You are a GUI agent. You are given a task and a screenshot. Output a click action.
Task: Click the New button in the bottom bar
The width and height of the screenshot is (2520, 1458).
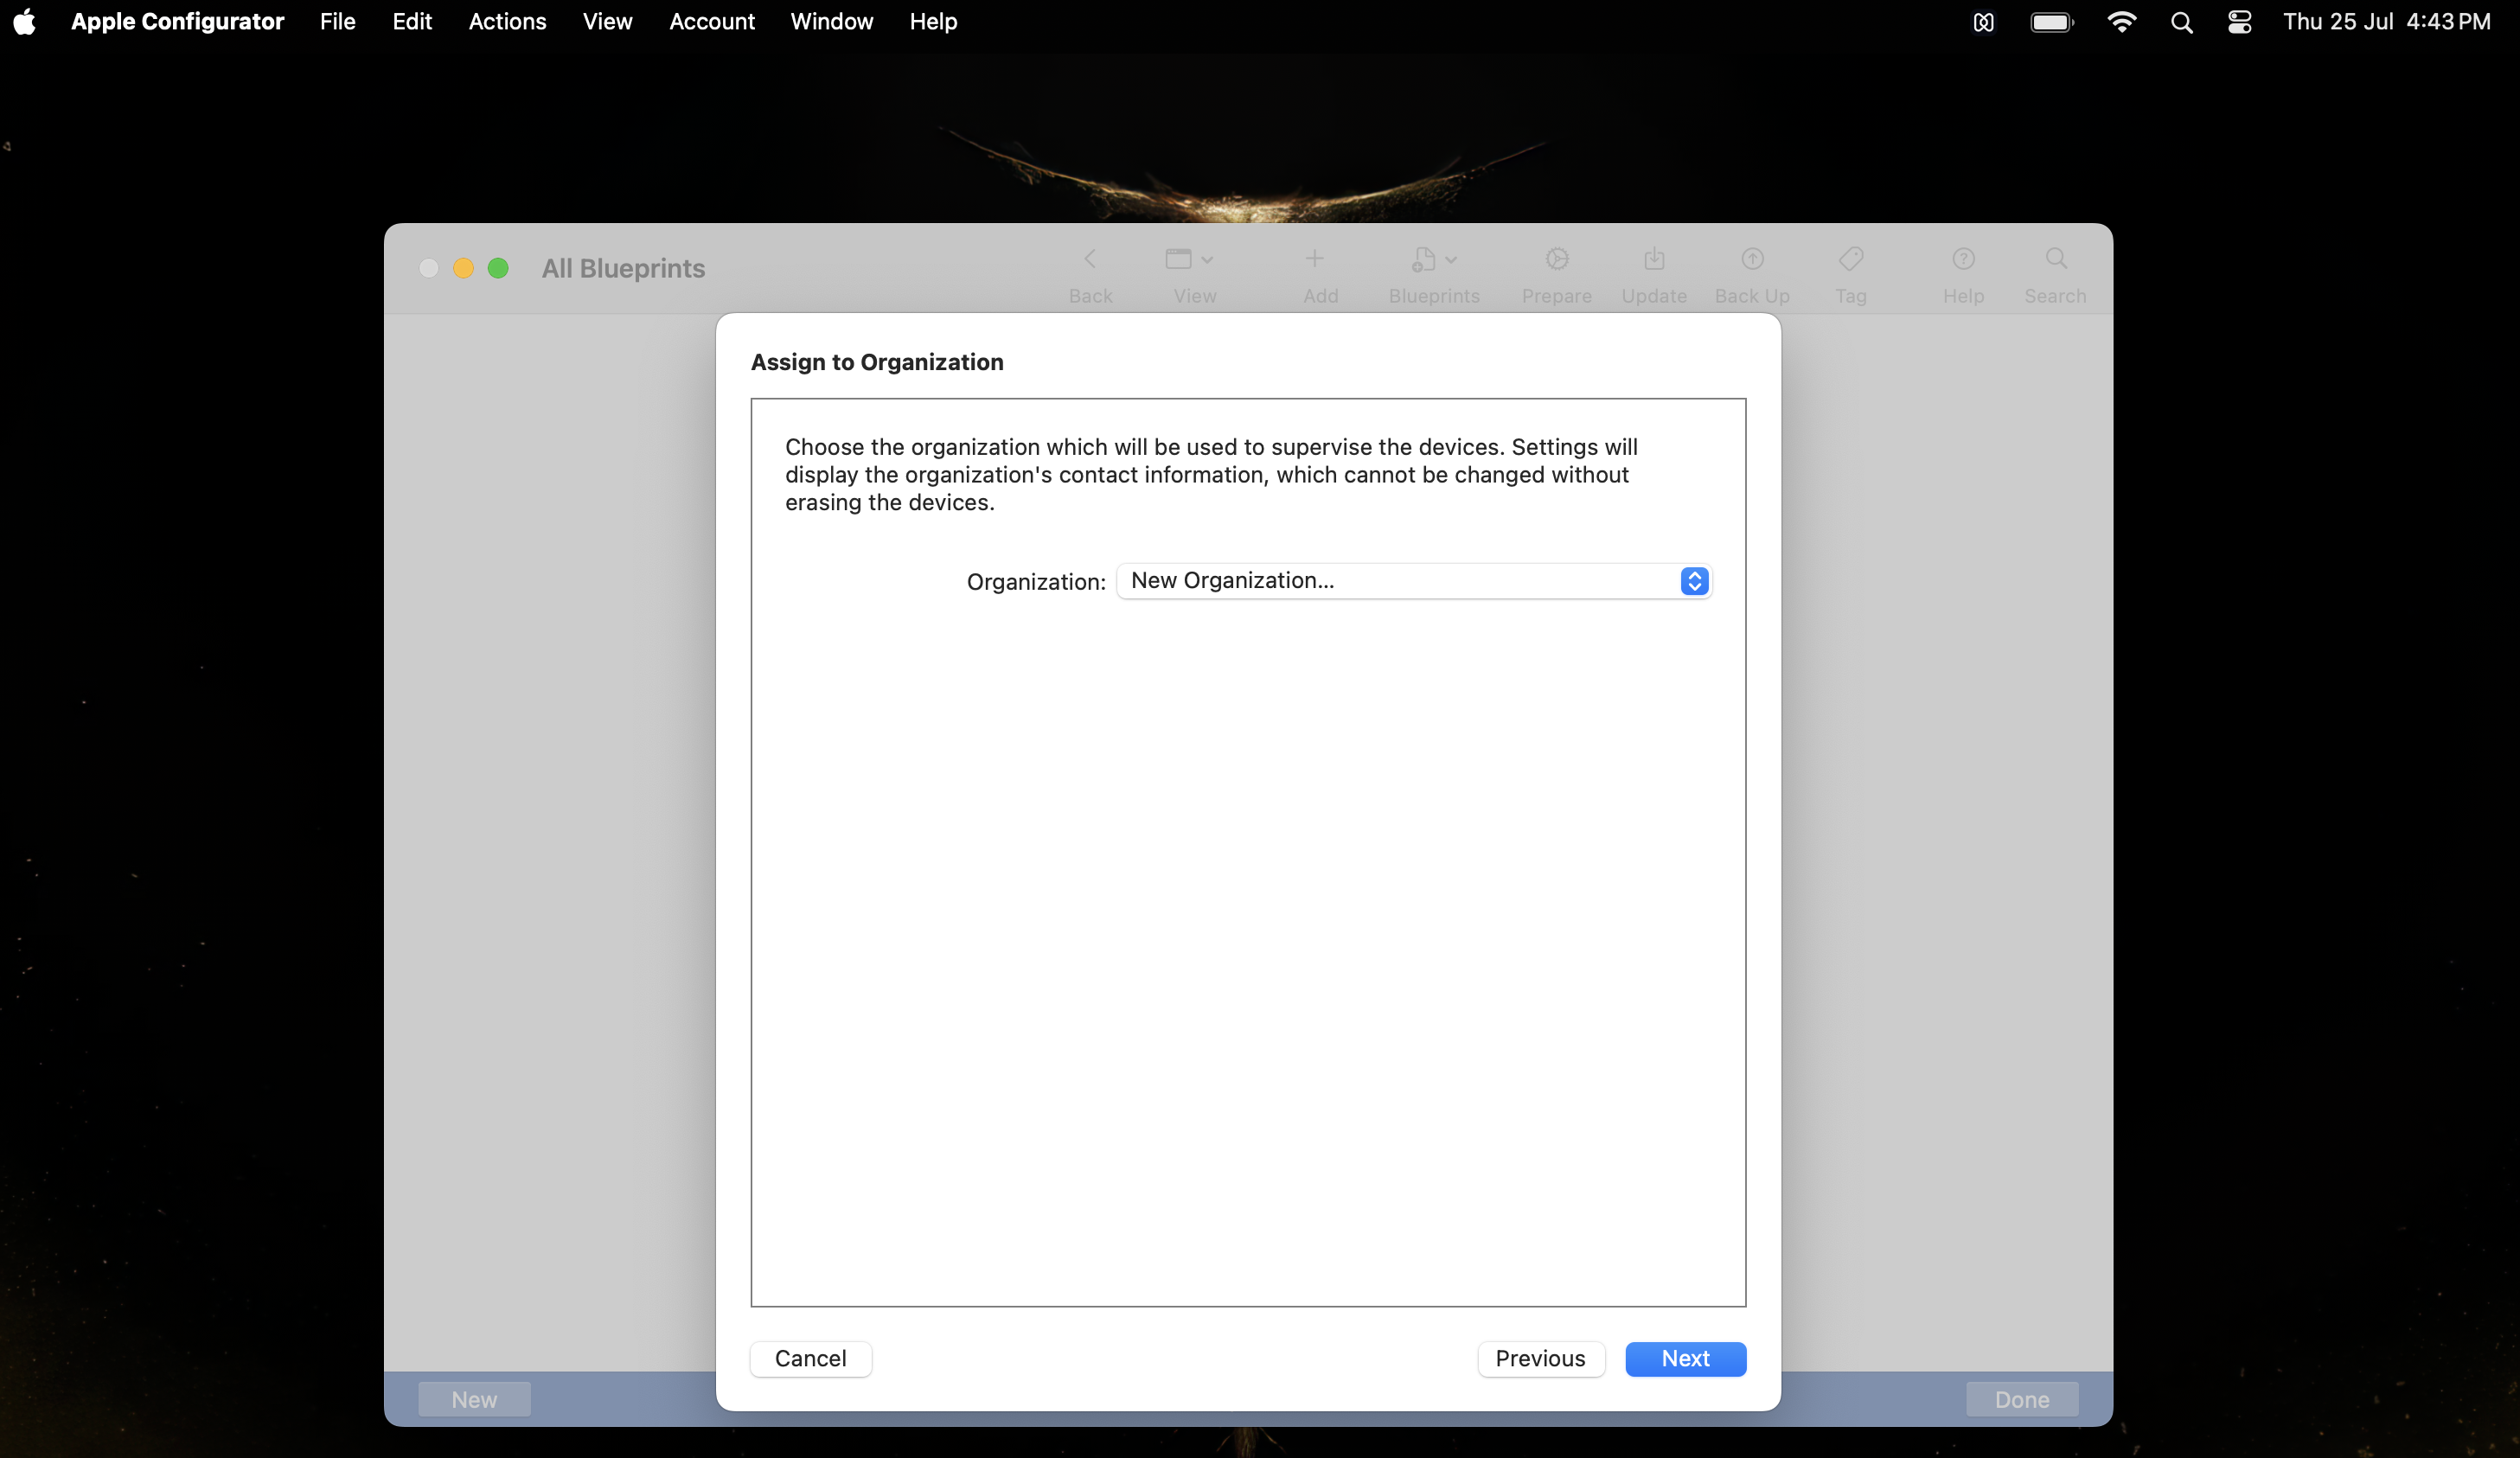coord(474,1399)
